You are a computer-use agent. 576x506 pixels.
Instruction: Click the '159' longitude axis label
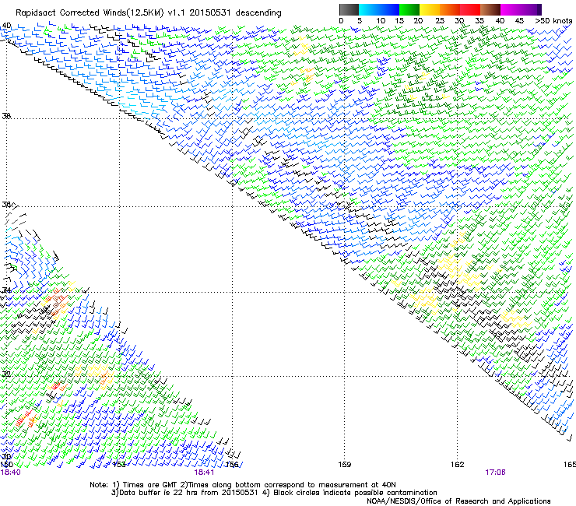pyautogui.click(x=345, y=465)
